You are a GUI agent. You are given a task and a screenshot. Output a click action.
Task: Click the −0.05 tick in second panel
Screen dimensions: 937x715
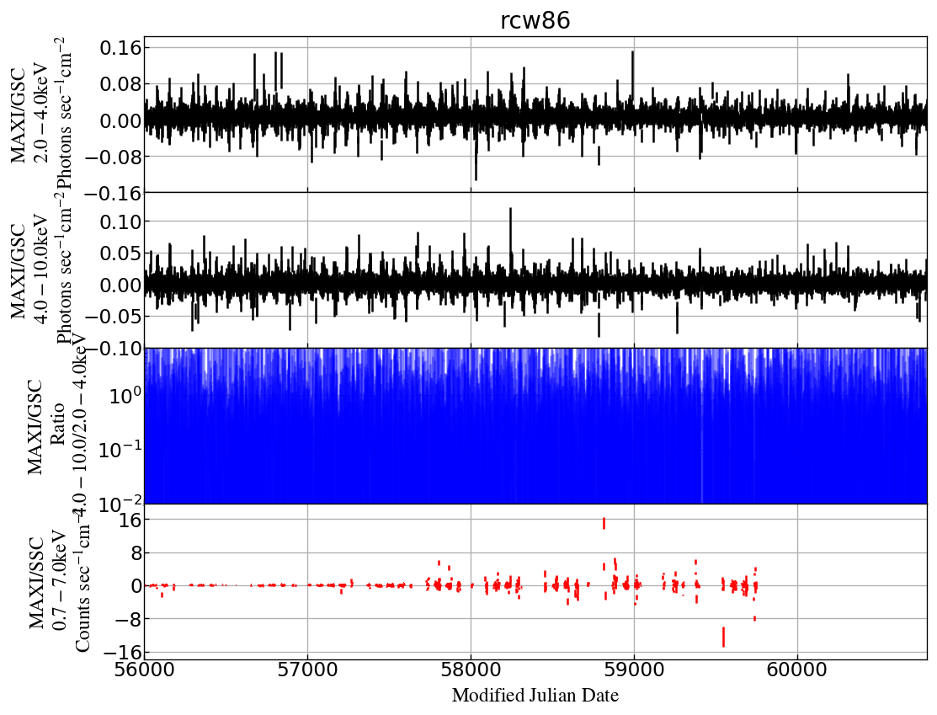coord(114,316)
